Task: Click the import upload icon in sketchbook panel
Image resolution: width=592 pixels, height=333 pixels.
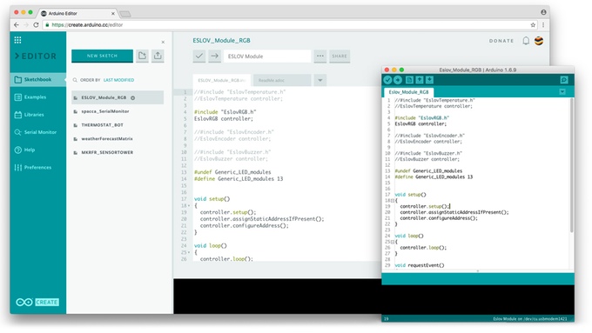Action: pyautogui.click(x=158, y=56)
